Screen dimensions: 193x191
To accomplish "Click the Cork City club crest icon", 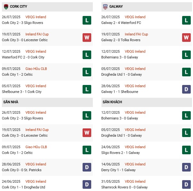I will tap(6, 6).
